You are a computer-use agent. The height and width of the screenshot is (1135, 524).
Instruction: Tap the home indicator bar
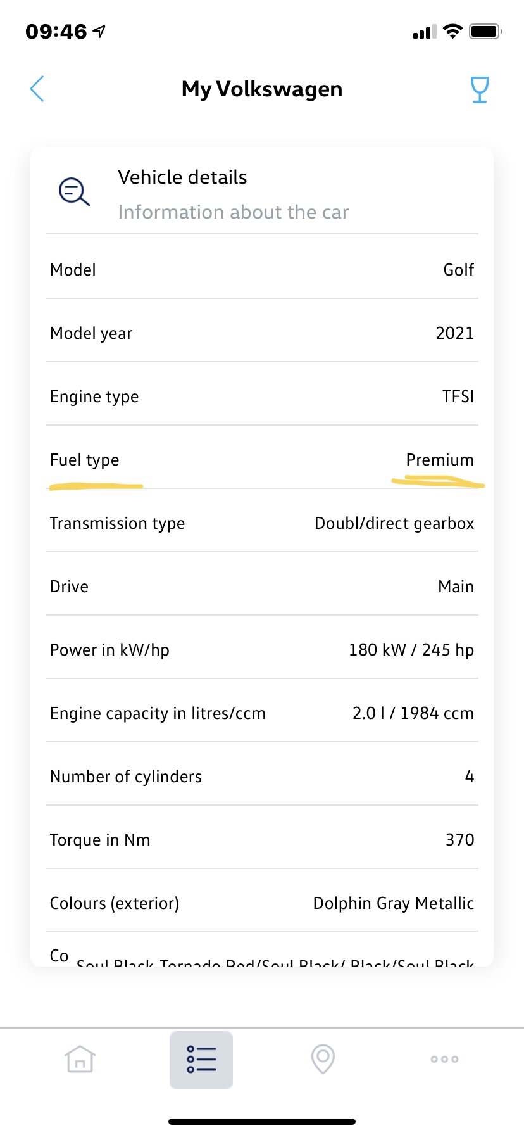[262, 1121]
